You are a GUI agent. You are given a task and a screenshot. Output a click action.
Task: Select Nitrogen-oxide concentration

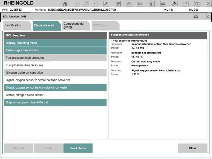click(55, 72)
